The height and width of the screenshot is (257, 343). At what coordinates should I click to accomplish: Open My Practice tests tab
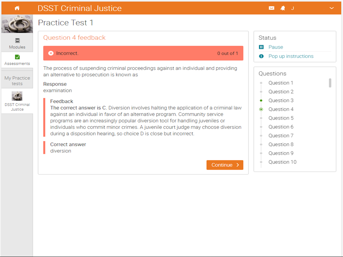(x=17, y=81)
